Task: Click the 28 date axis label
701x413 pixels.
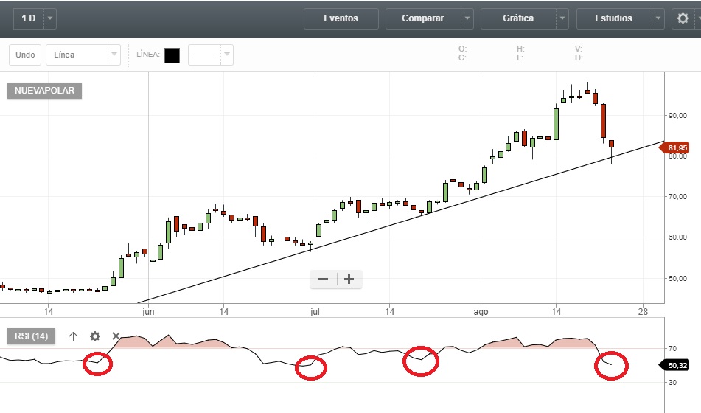Action: coord(643,312)
